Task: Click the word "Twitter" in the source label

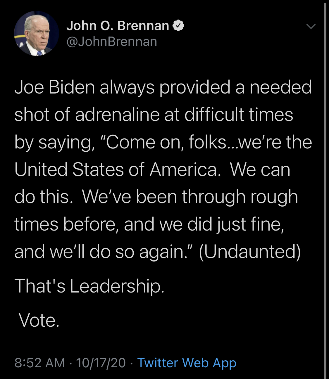Action: pyautogui.click(x=158, y=363)
